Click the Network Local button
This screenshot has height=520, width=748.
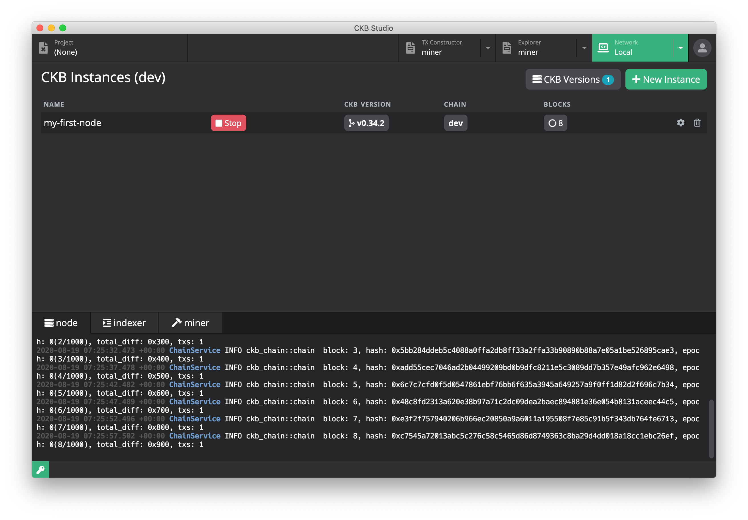point(632,48)
